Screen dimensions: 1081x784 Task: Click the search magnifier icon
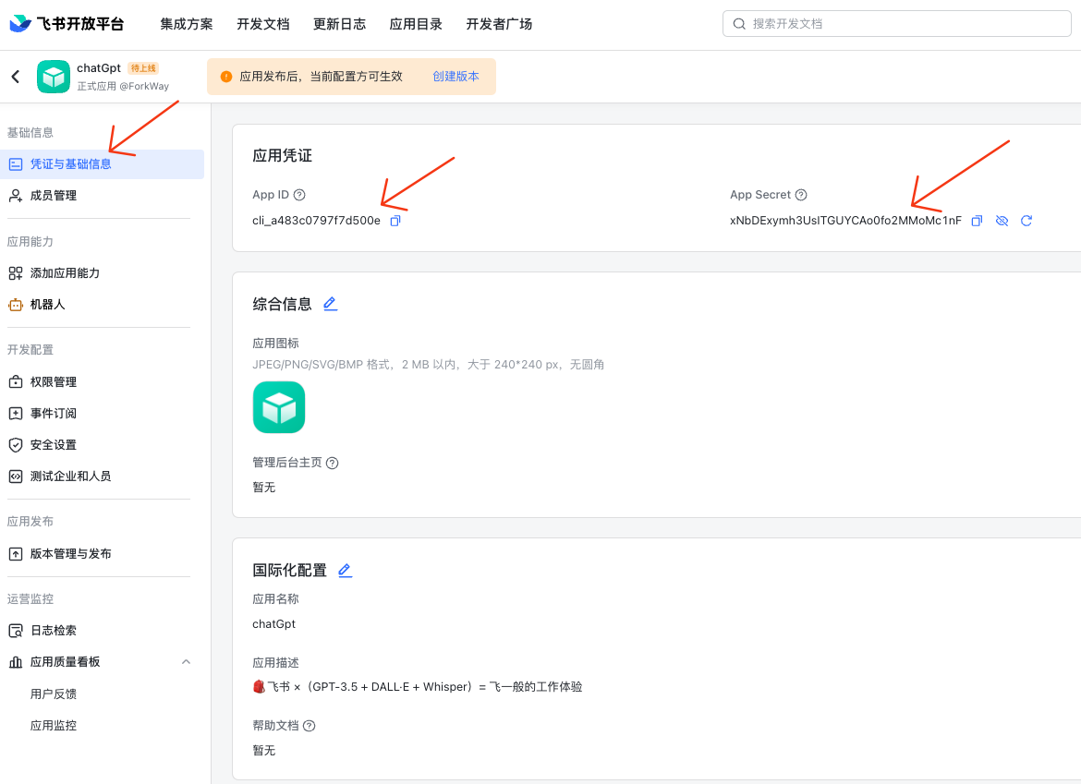pyautogui.click(x=739, y=23)
